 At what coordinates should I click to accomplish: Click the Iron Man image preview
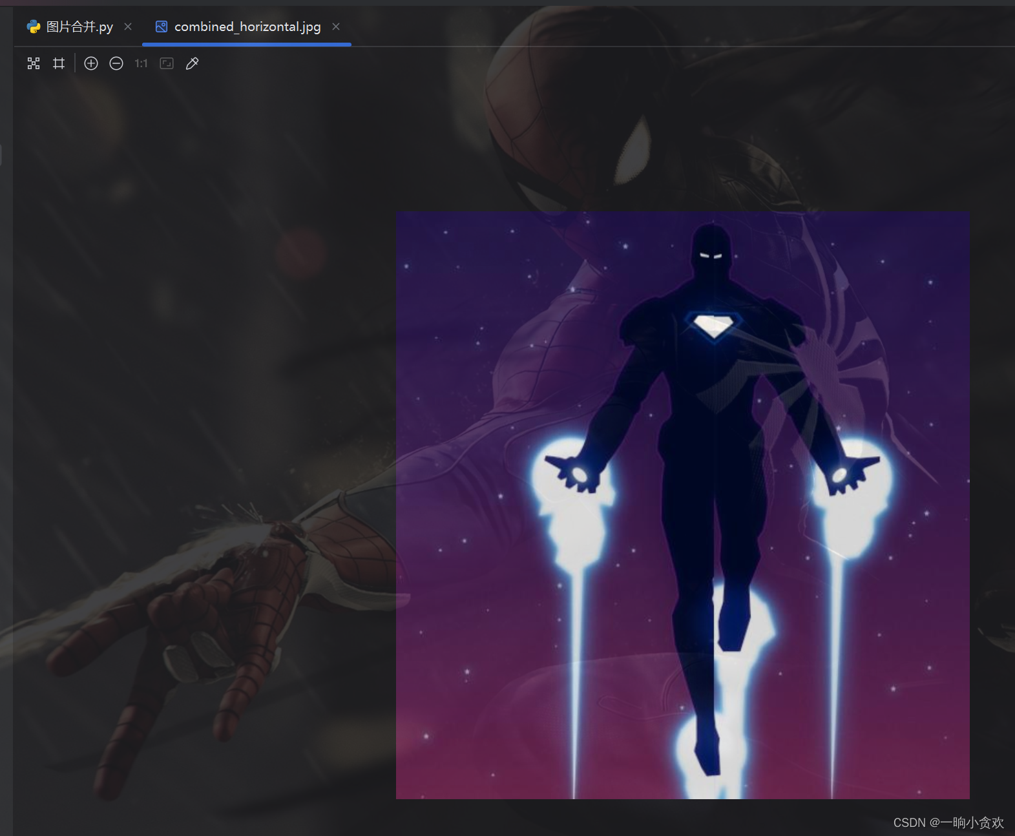[682, 505]
